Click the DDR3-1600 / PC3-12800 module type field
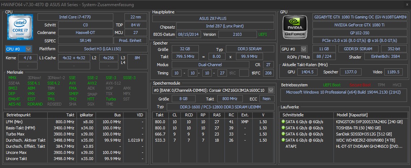This screenshot has height=168, width=411. pyautogui.click(x=220, y=107)
